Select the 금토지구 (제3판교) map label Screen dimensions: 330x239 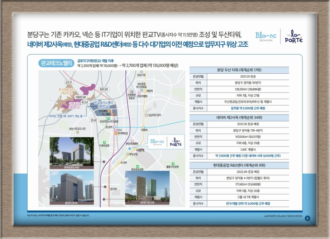point(75,105)
